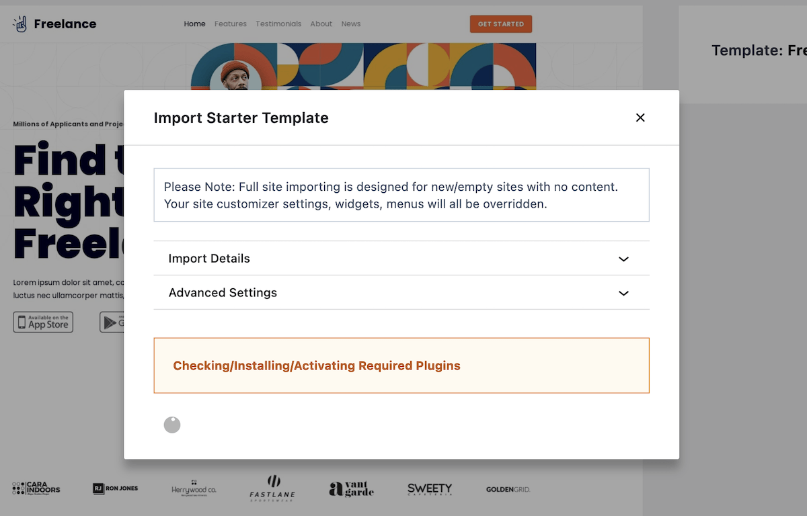Expand the Advanced Settings chevron

click(623, 293)
